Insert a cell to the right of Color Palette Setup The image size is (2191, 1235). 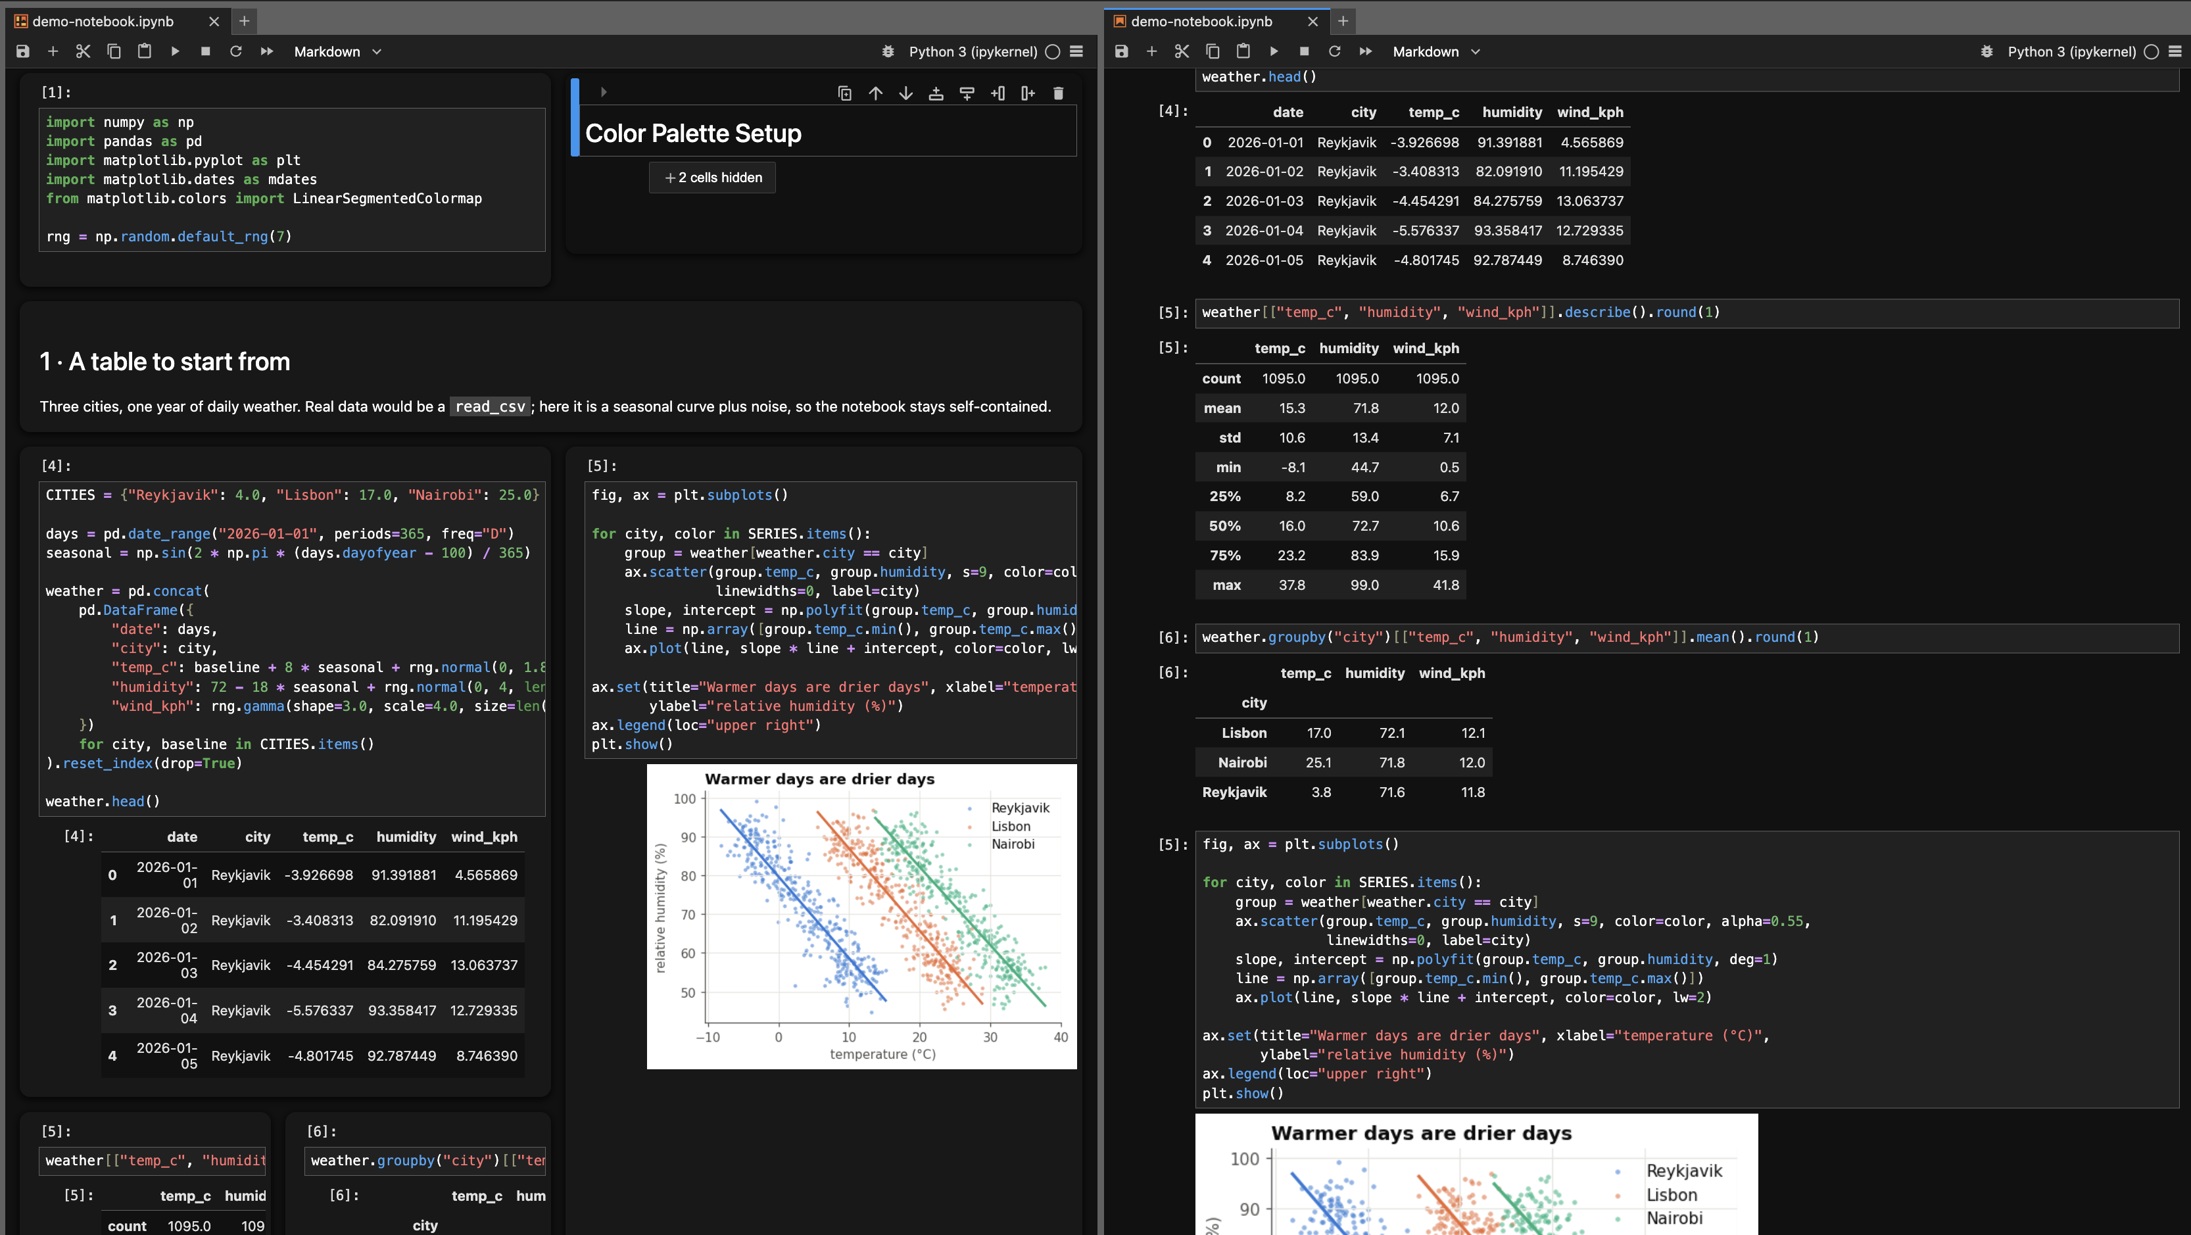[x=1028, y=93]
